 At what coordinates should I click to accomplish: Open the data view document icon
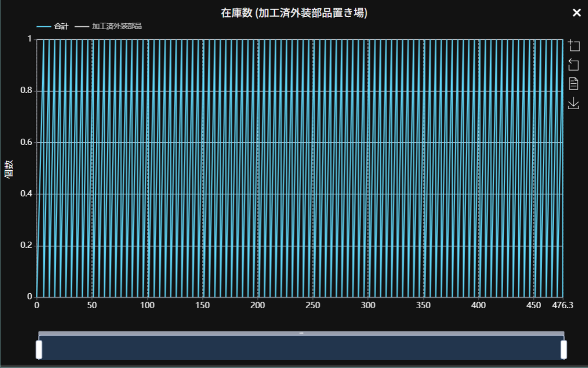(x=573, y=84)
